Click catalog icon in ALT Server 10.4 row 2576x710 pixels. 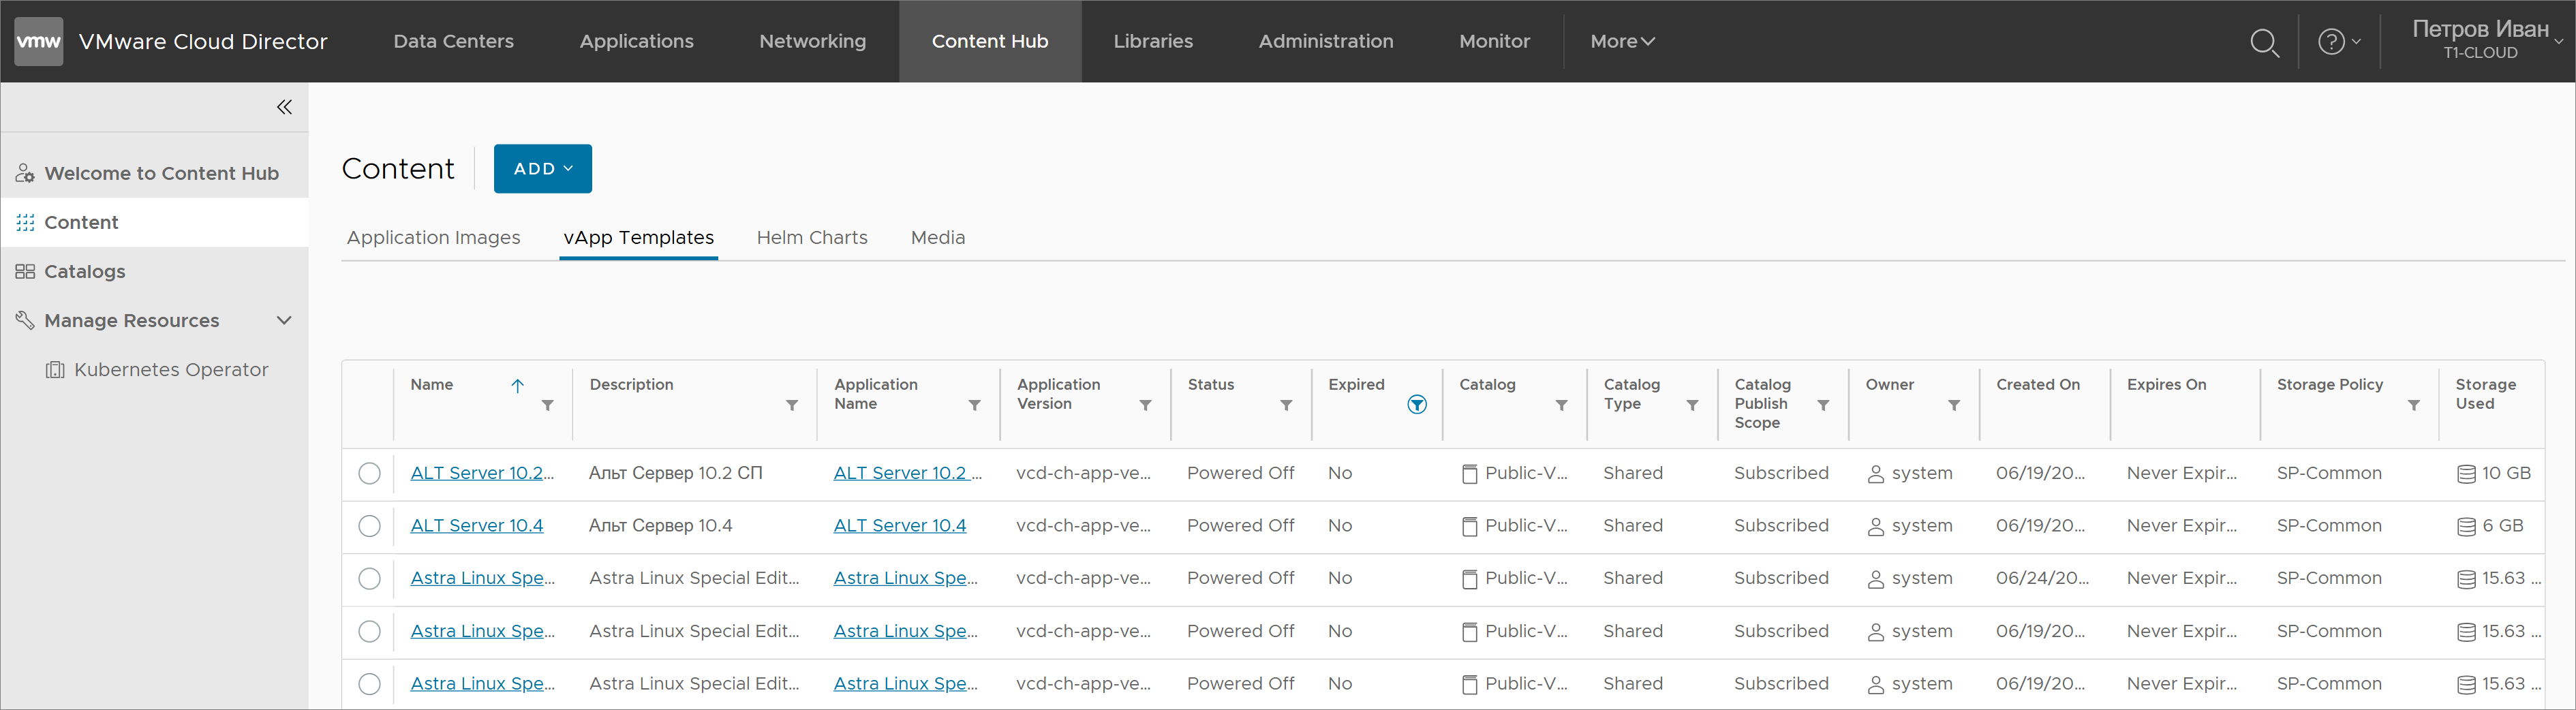coord(1469,527)
